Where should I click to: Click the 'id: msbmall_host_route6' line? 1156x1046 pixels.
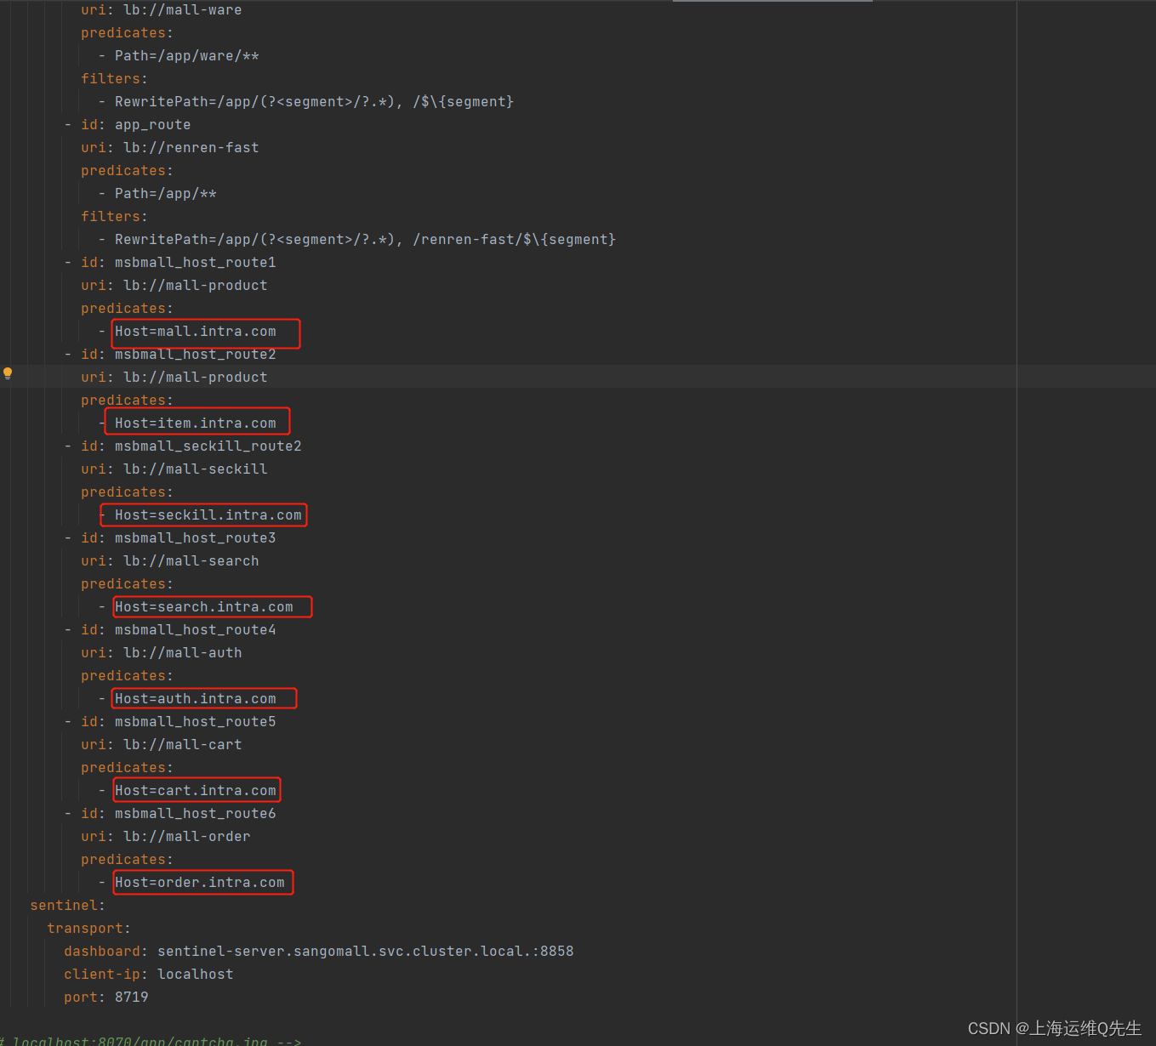click(x=179, y=814)
